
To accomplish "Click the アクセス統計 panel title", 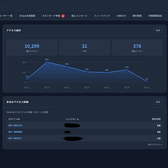I will click(x=14, y=30).
